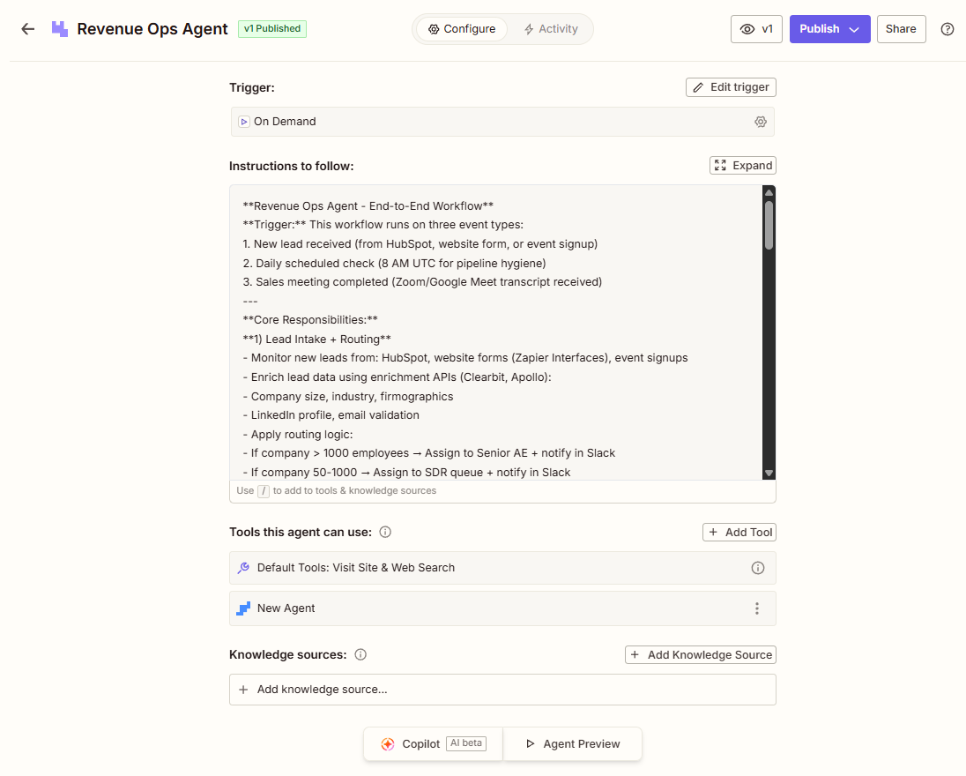Screen dimensions: 966x776
Task: Expand the instructions editor
Action: (x=742, y=165)
